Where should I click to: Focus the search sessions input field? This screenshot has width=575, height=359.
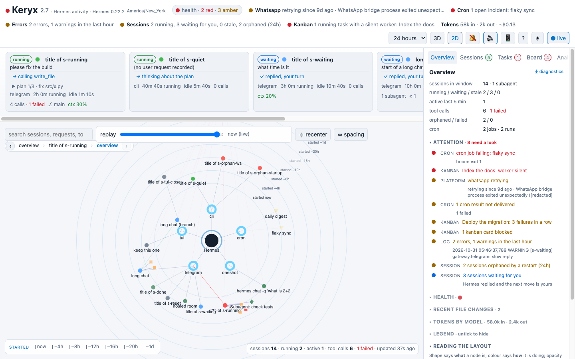tap(49, 134)
